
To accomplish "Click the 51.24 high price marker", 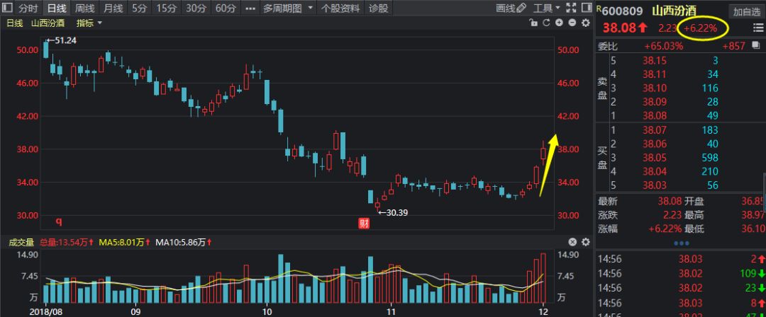I will 62,40.
